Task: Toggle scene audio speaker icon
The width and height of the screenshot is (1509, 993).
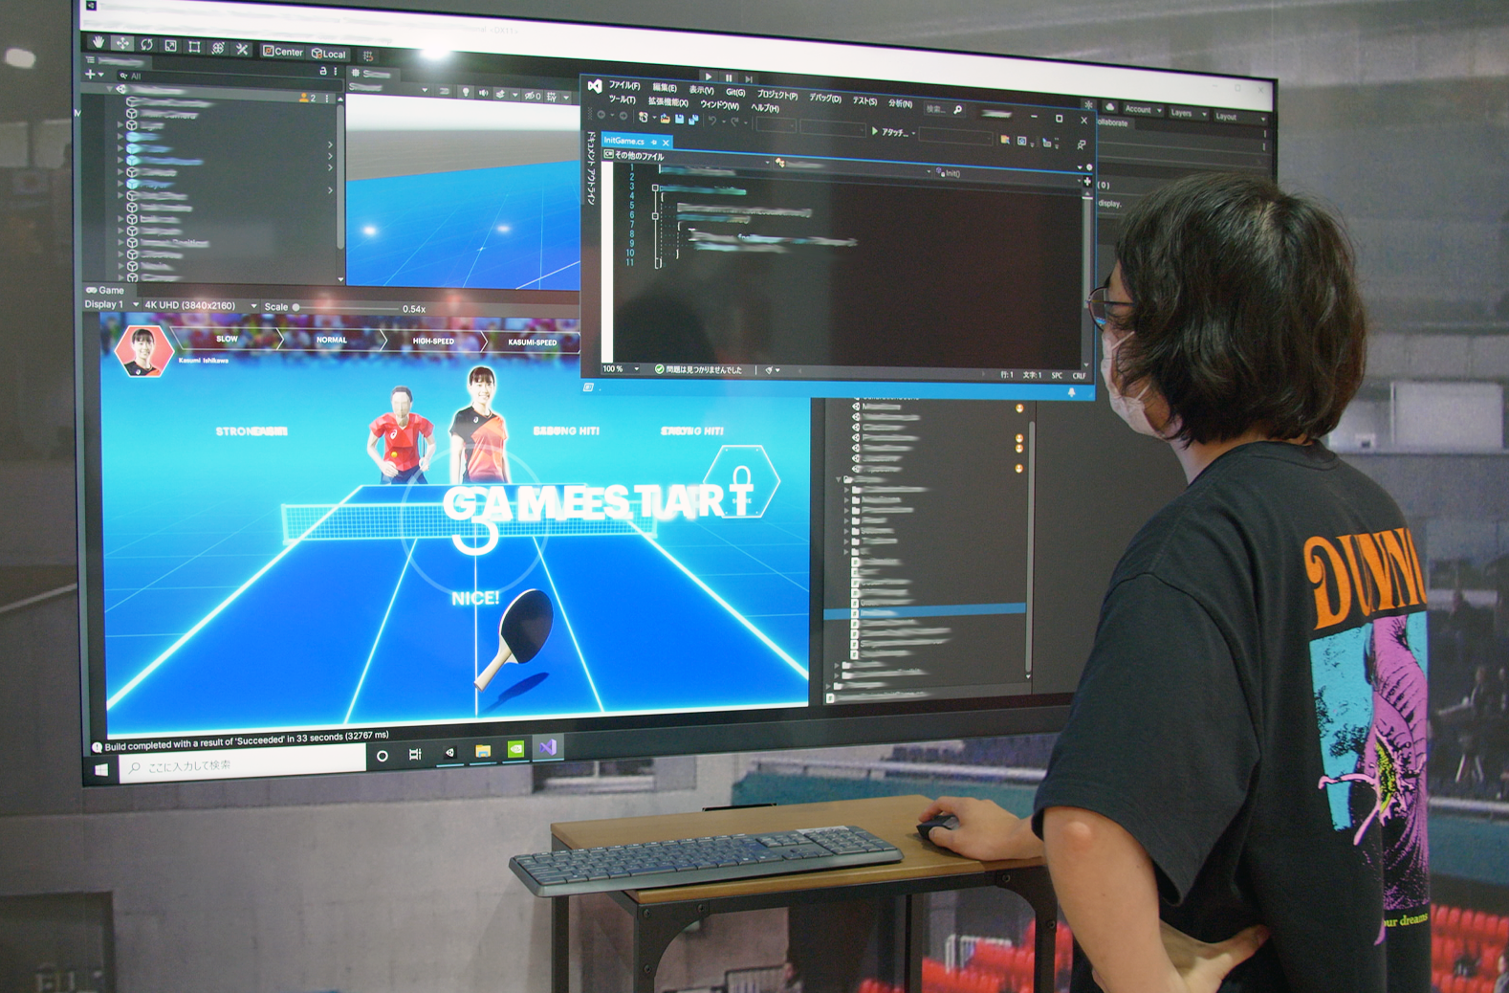Action: 483,93
